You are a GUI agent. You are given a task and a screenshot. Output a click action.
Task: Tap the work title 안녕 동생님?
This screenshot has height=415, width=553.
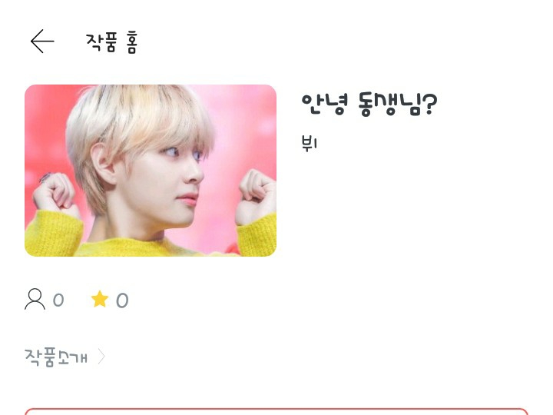369,105
